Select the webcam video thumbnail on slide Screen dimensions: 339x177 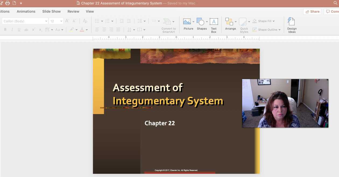[285, 103]
